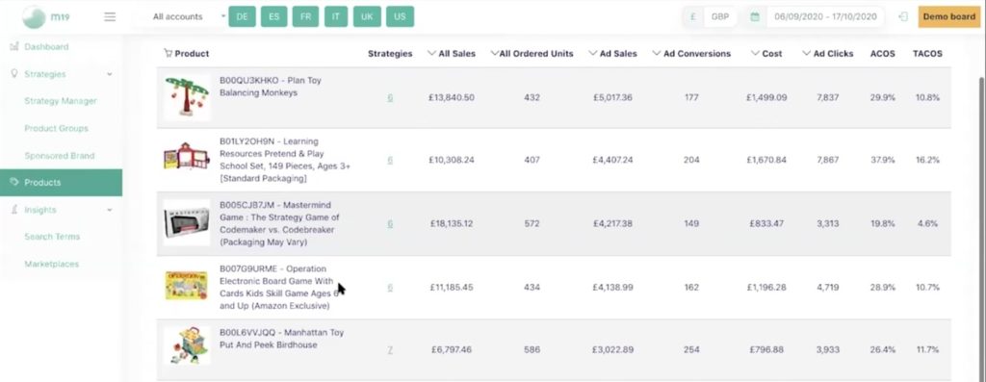986x382 pixels.
Task: Open Search Terms in the sidebar
Action: (x=52, y=237)
